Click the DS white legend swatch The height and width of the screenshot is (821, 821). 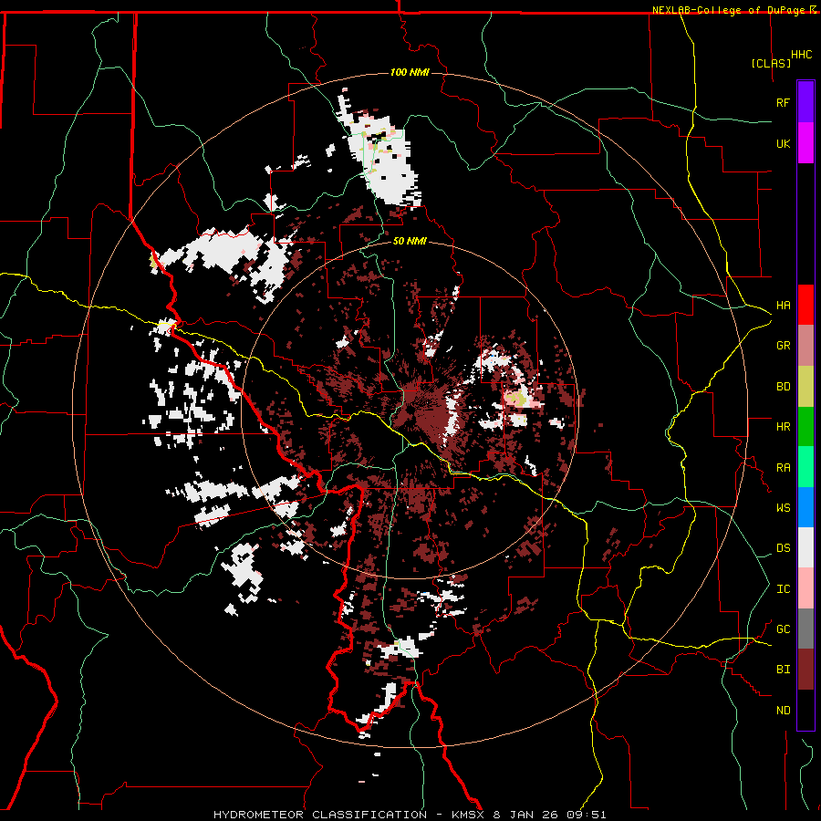tap(805, 547)
